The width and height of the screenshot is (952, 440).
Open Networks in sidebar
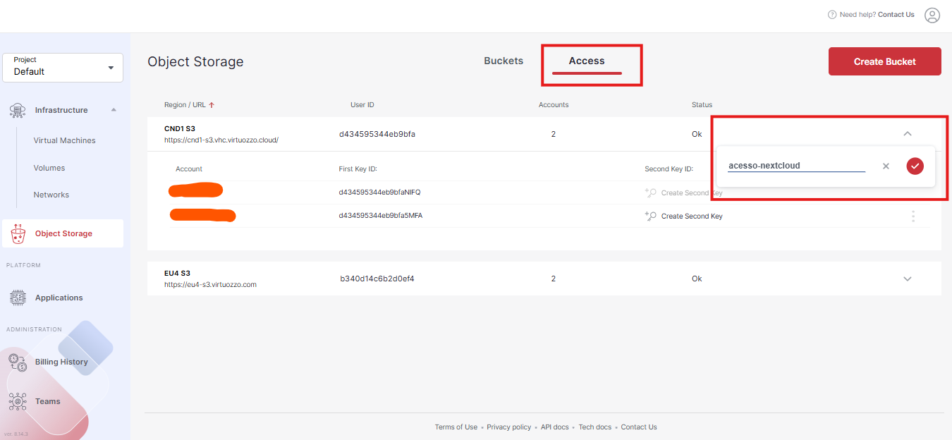[51, 195]
